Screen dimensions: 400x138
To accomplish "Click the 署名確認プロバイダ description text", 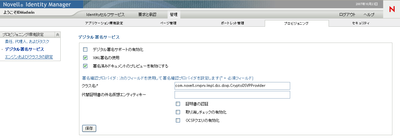I will click(x=167, y=78).
